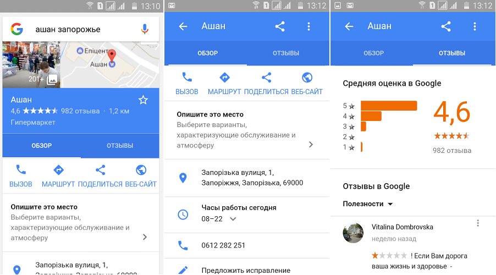This screenshot has height=275, width=496.
Task: Tap share icon in middle screen header
Action: [280, 26]
